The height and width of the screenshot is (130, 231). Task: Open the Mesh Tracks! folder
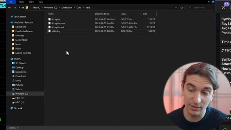click(x=21, y=40)
